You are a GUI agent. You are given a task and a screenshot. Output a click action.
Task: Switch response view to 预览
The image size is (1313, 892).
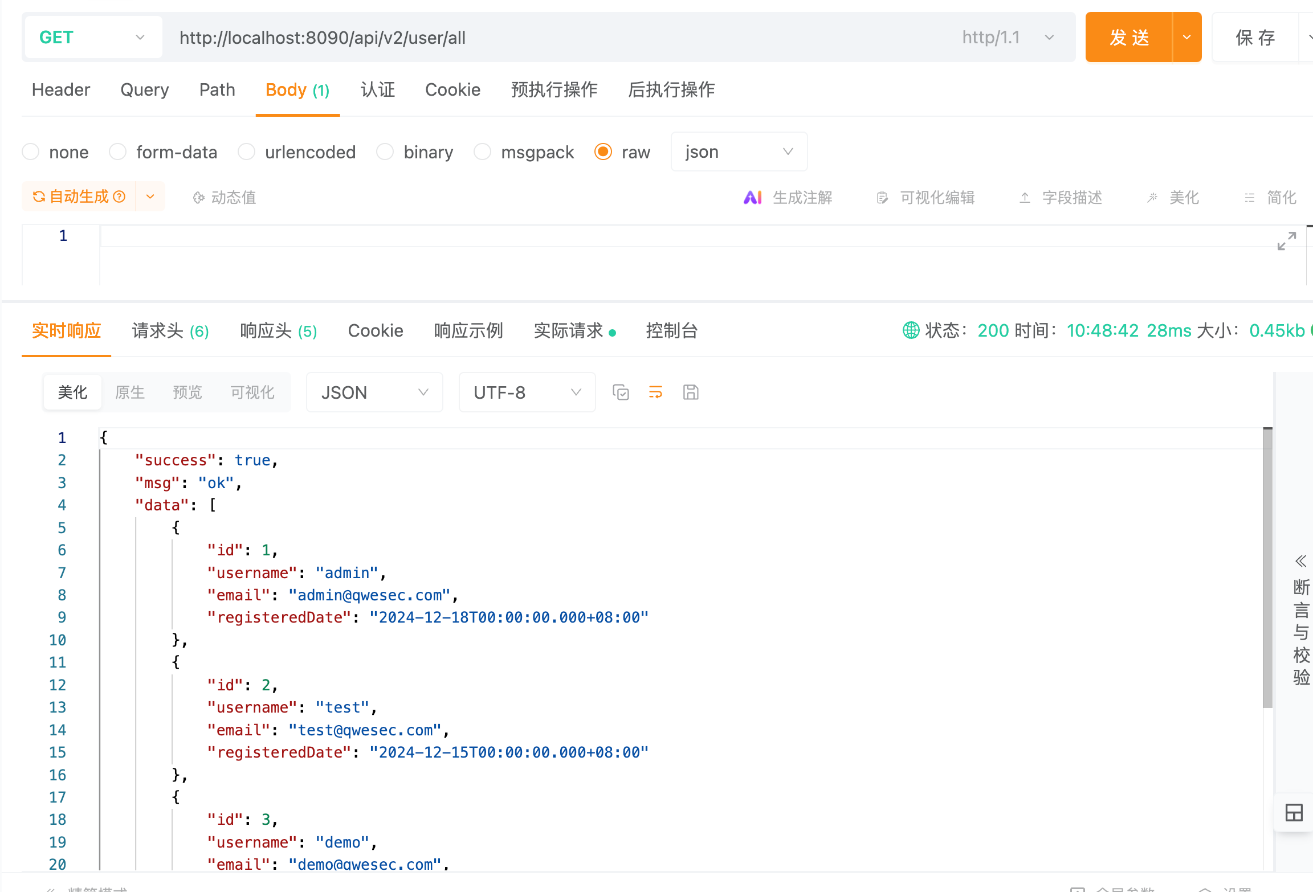(x=187, y=392)
